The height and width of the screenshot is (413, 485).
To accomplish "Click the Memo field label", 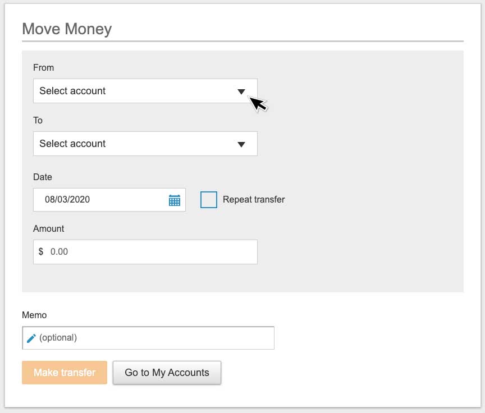I will (34, 315).
